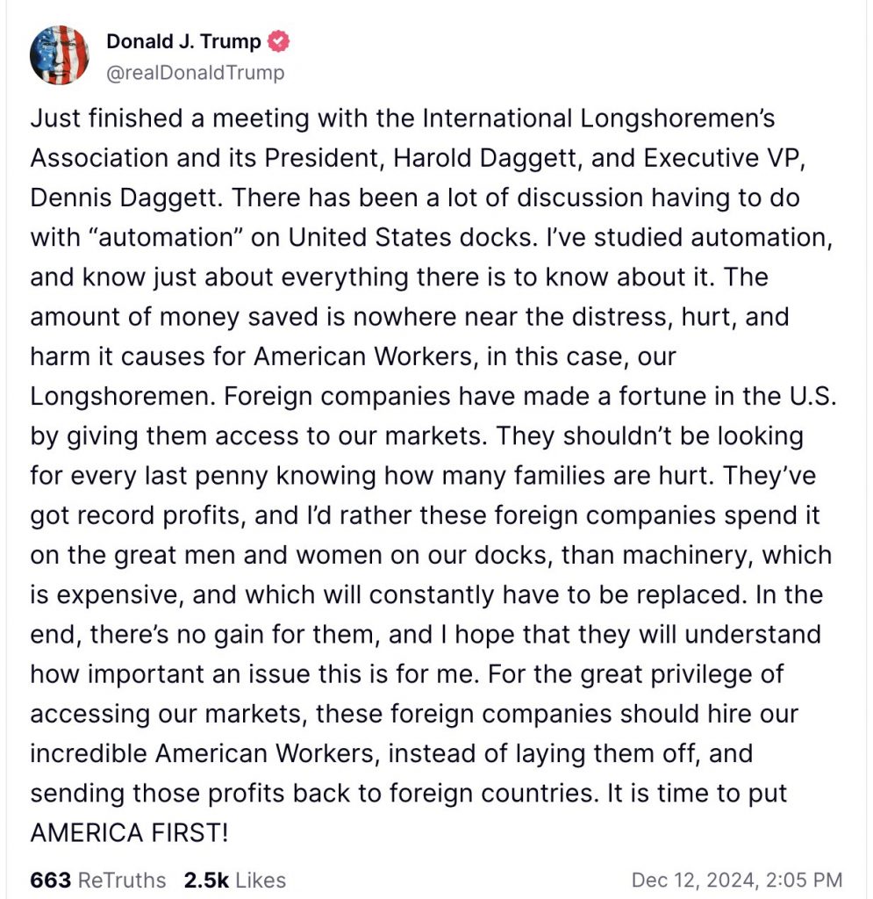Click the bold "663" count number
The width and height of the screenshot is (873, 899).
coord(51,880)
